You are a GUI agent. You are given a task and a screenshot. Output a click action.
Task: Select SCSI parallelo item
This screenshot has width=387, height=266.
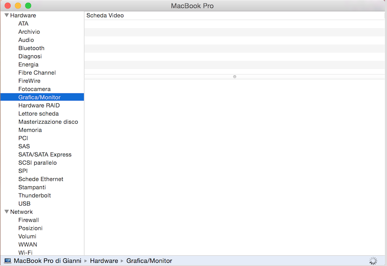(37, 163)
